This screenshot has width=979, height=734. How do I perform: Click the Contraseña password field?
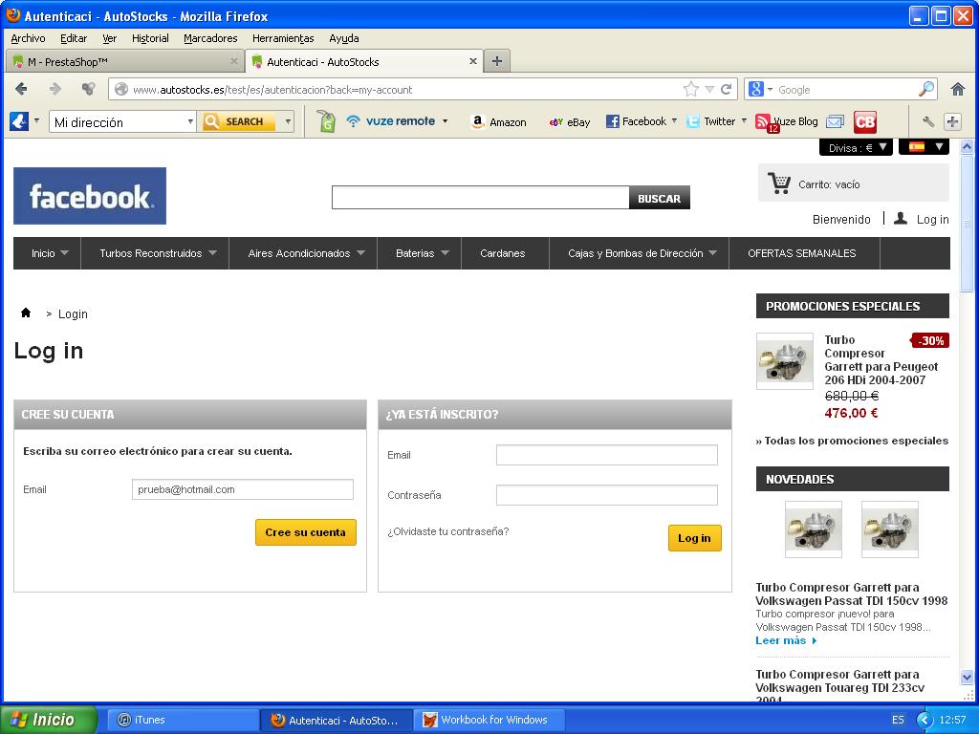[x=607, y=495]
